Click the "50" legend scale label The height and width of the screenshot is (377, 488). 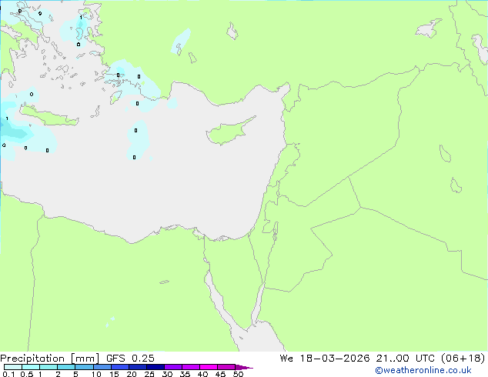(x=238, y=374)
